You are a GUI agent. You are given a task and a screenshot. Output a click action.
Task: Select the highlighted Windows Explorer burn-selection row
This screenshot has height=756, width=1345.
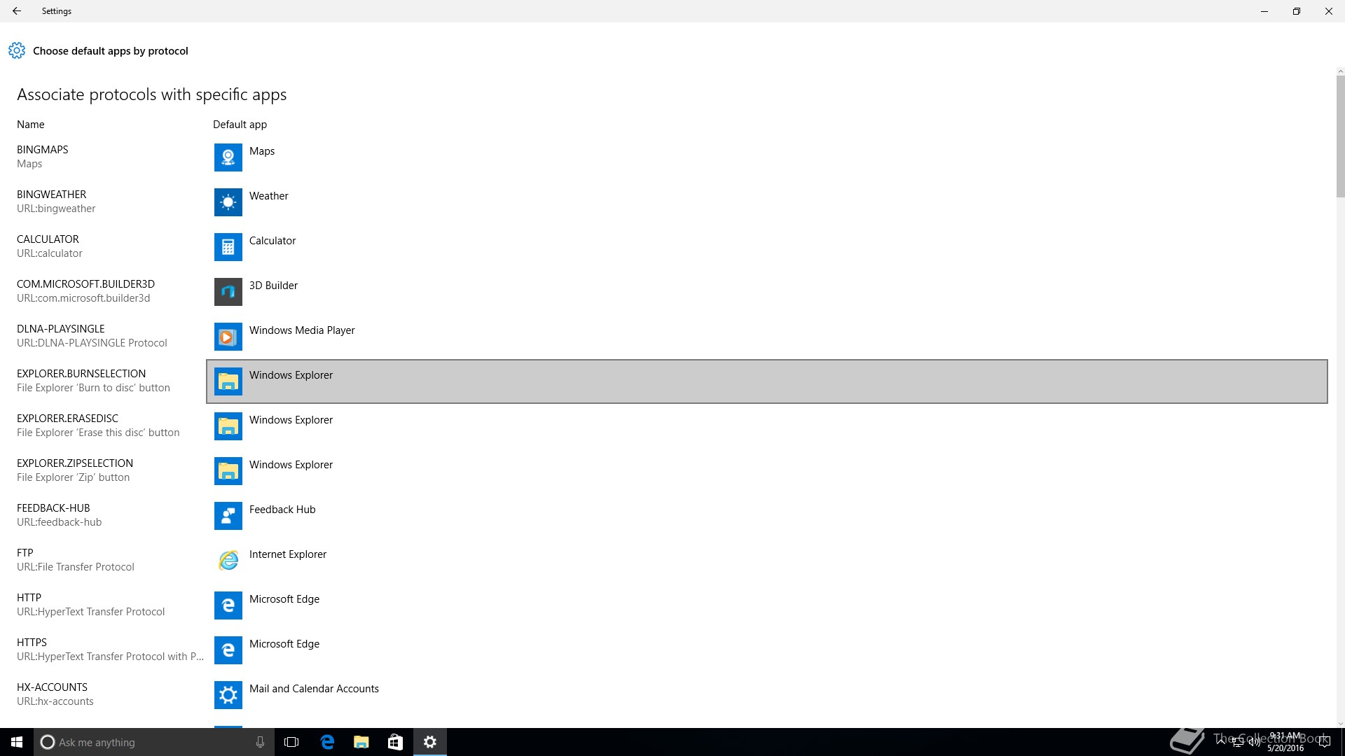tap(767, 381)
